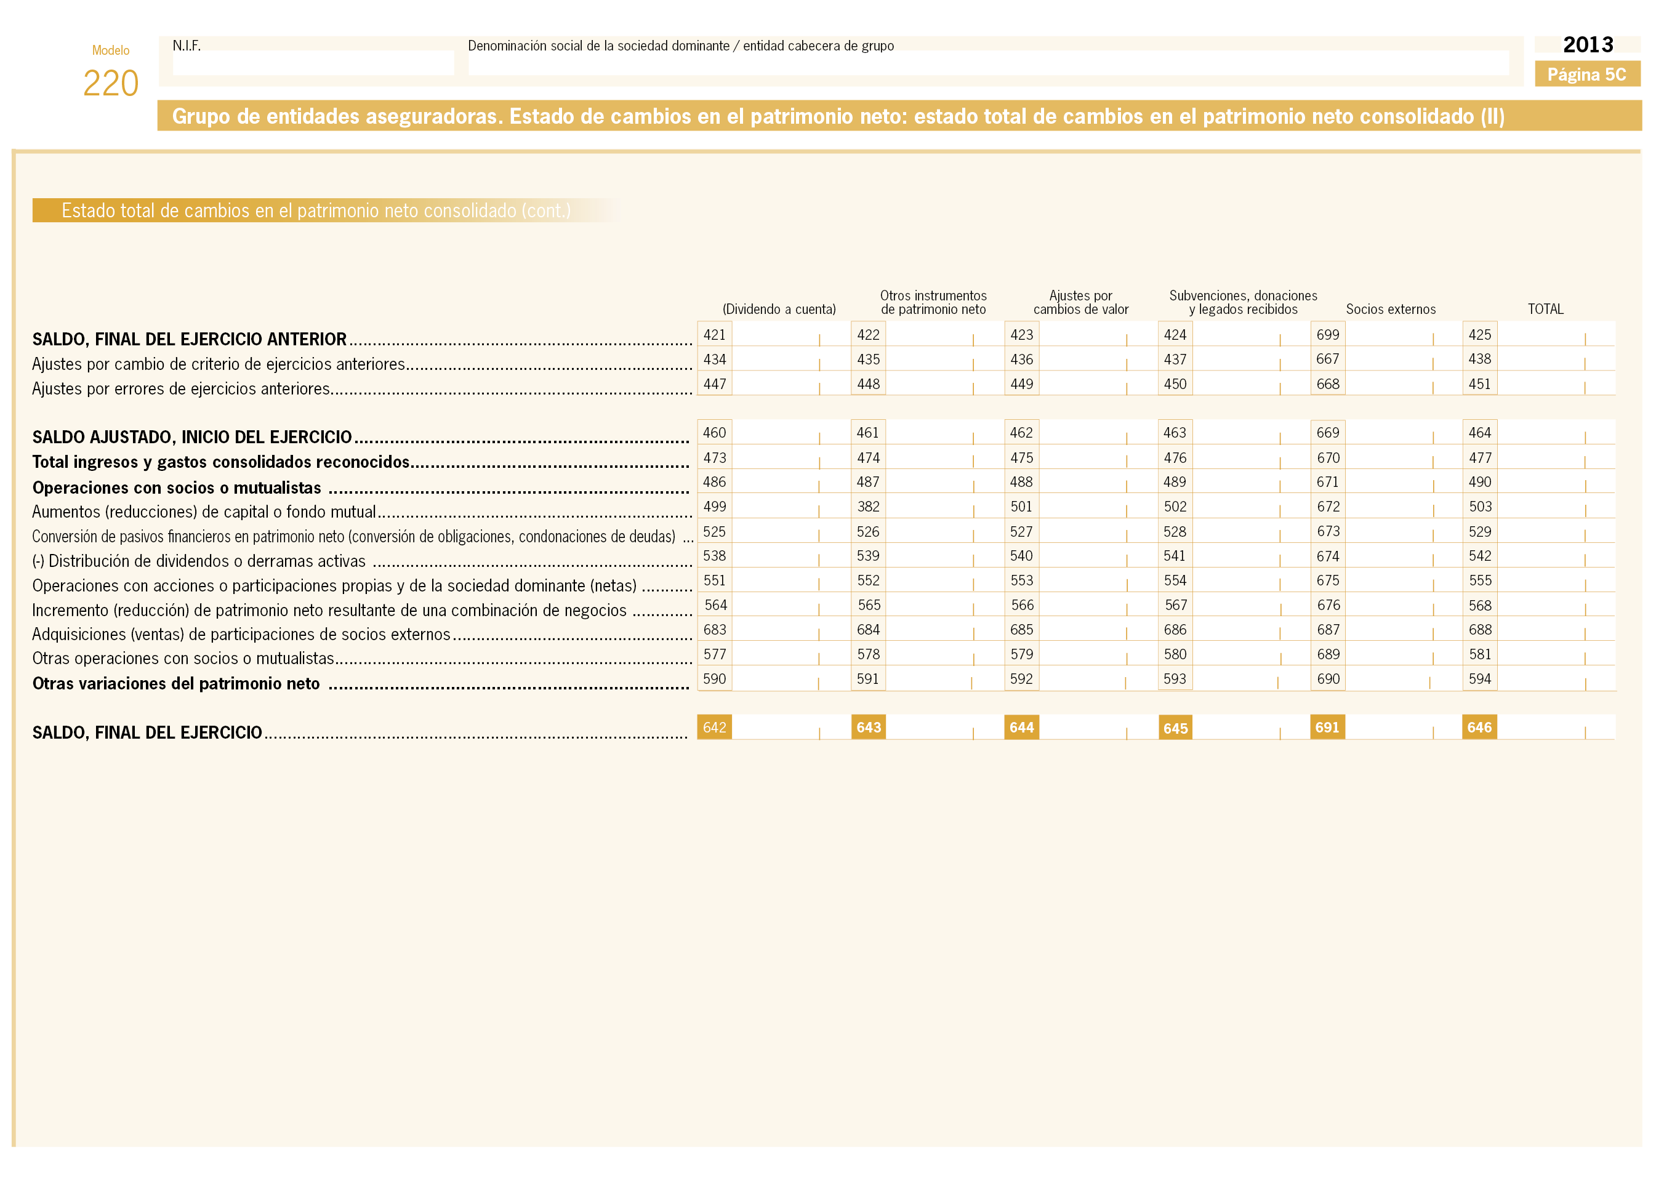
Task: Click the field for box 673
Action: 1403,531
